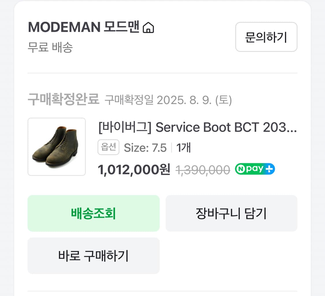Viewport: 325px width, 296px height.
Task: Click the home icon next to MODEMAN store name
Action: (x=148, y=27)
